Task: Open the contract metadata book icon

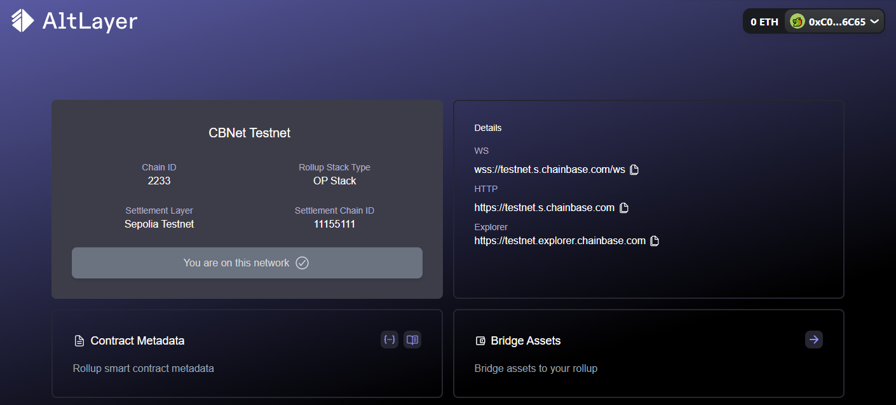Action: pos(412,340)
